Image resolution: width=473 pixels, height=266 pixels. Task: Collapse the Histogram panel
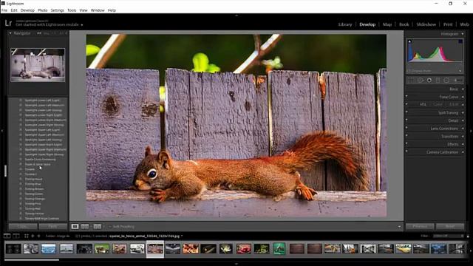point(463,34)
